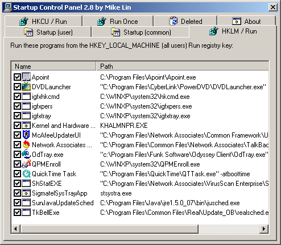Switch to the HKCU / Run tab
This screenshot has height=245, width=281.
click(43, 21)
